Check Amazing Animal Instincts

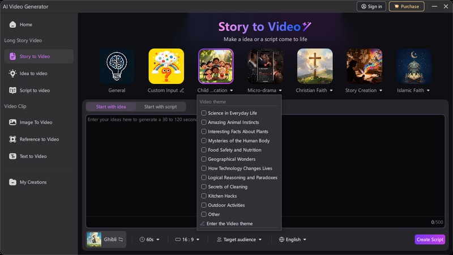(x=204, y=122)
